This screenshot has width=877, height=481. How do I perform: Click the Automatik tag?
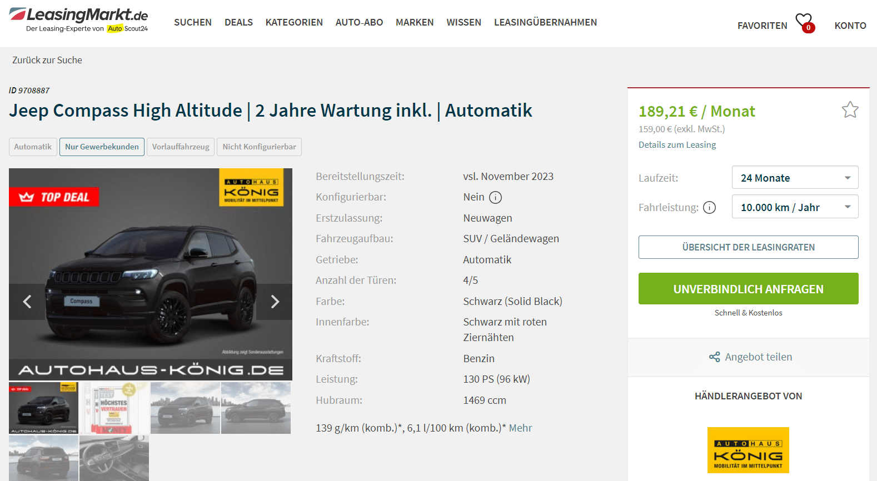click(33, 147)
